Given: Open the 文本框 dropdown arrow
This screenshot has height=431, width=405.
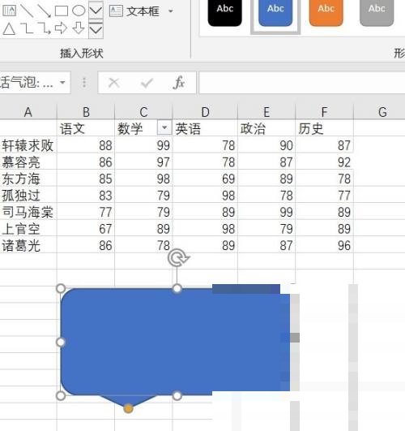Looking at the screenshot, I should 171,11.
